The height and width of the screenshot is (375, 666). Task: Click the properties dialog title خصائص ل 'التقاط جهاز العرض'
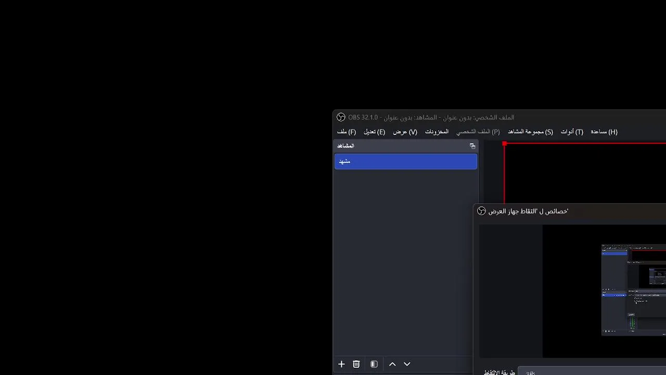[528, 211]
